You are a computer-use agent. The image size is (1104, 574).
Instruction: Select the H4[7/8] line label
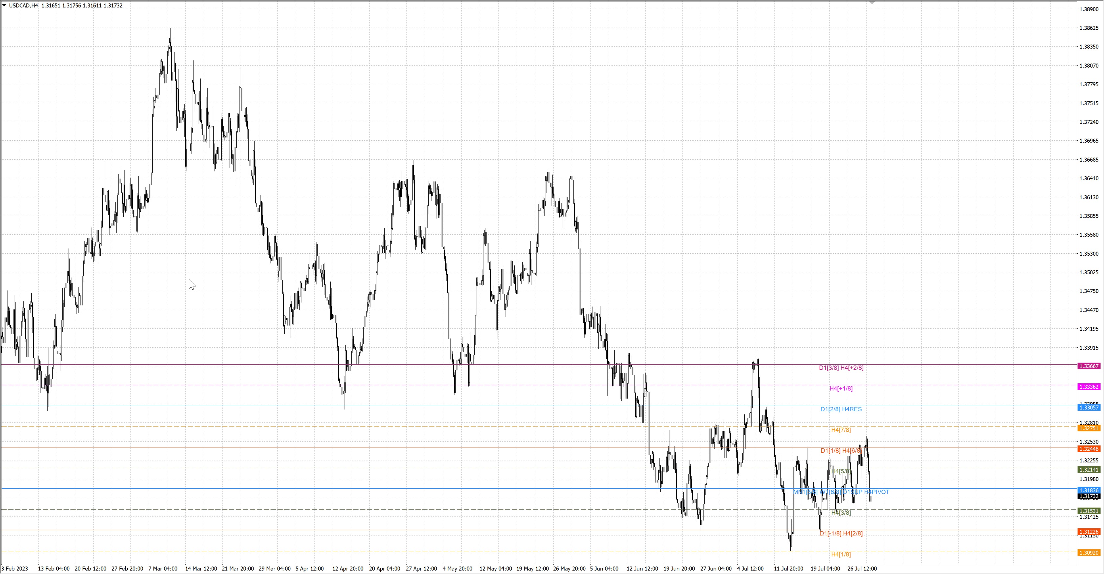pos(841,430)
